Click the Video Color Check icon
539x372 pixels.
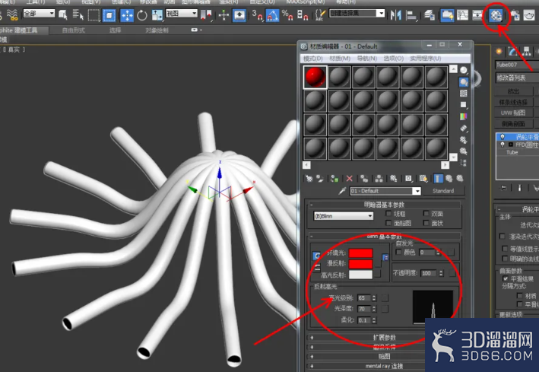click(x=464, y=116)
